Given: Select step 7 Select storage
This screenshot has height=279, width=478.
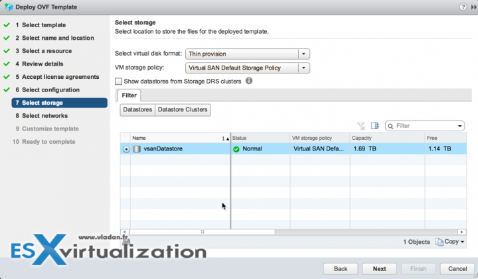Looking at the screenshot, I should coord(60,103).
